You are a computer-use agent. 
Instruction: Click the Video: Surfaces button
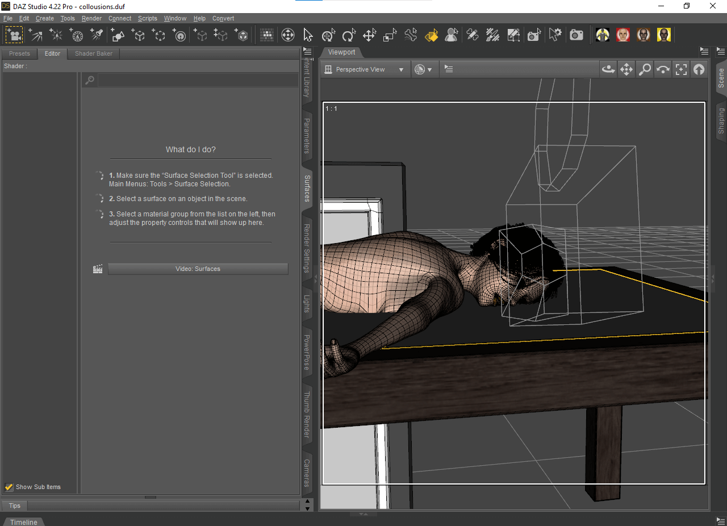tap(198, 269)
